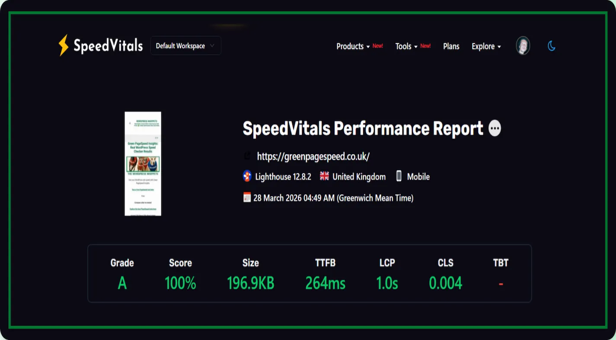Click the calendar icon by the report date

247,197
